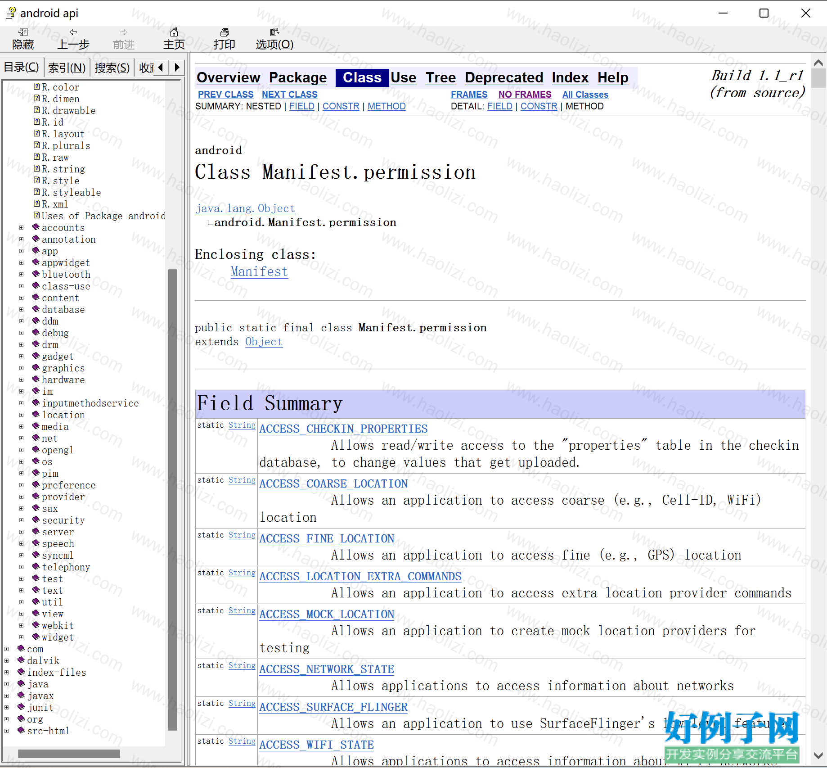Click the widget package book icon

(x=36, y=637)
